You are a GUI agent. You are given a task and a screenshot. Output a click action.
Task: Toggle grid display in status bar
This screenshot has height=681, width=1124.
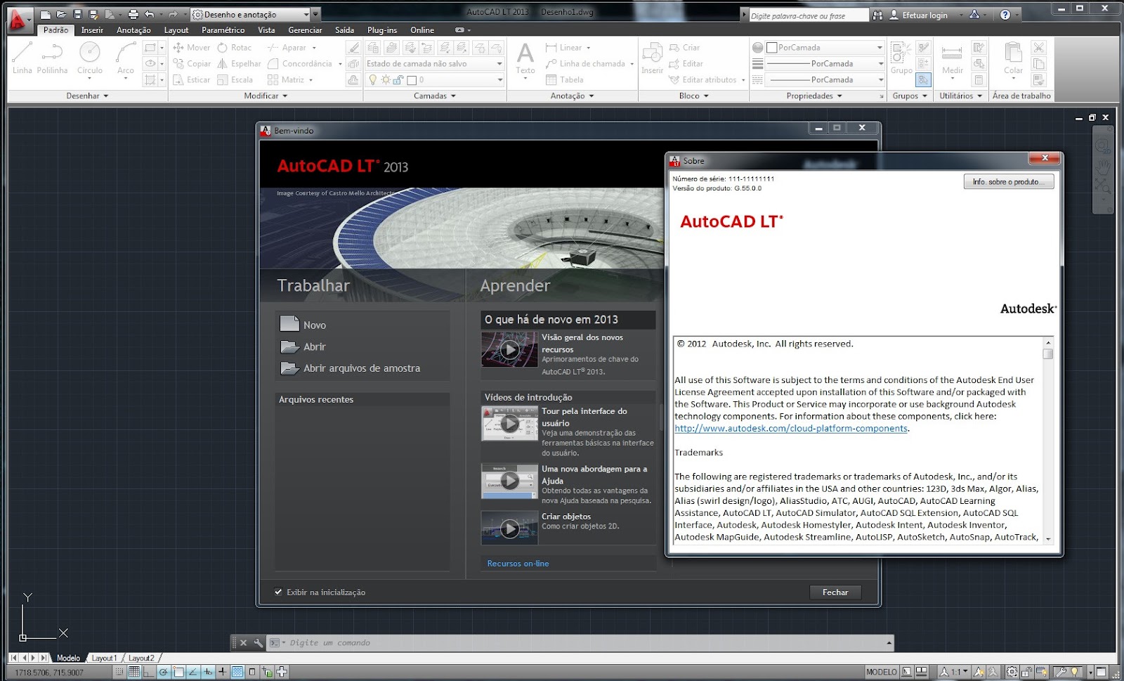click(x=133, y=672)
